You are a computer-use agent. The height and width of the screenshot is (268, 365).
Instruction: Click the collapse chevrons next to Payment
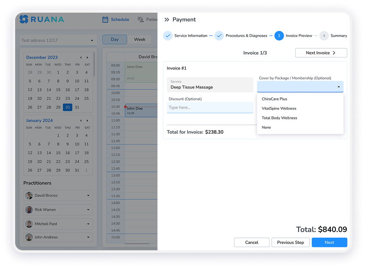(167, 19)
